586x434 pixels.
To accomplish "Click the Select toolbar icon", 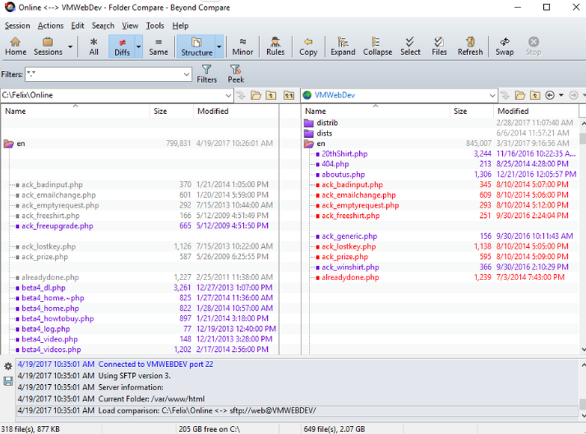I will (x=410, y=46).
